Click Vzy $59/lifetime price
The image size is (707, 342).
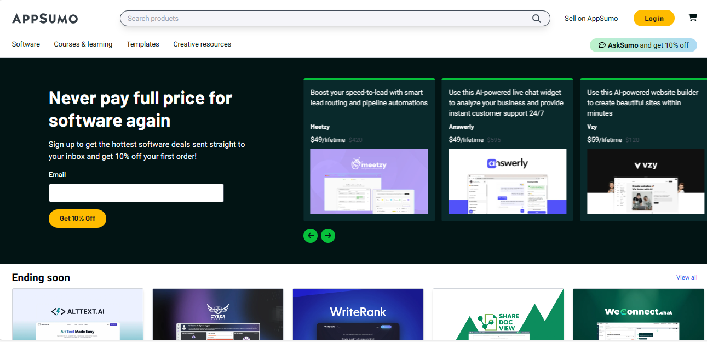[605, 140]
